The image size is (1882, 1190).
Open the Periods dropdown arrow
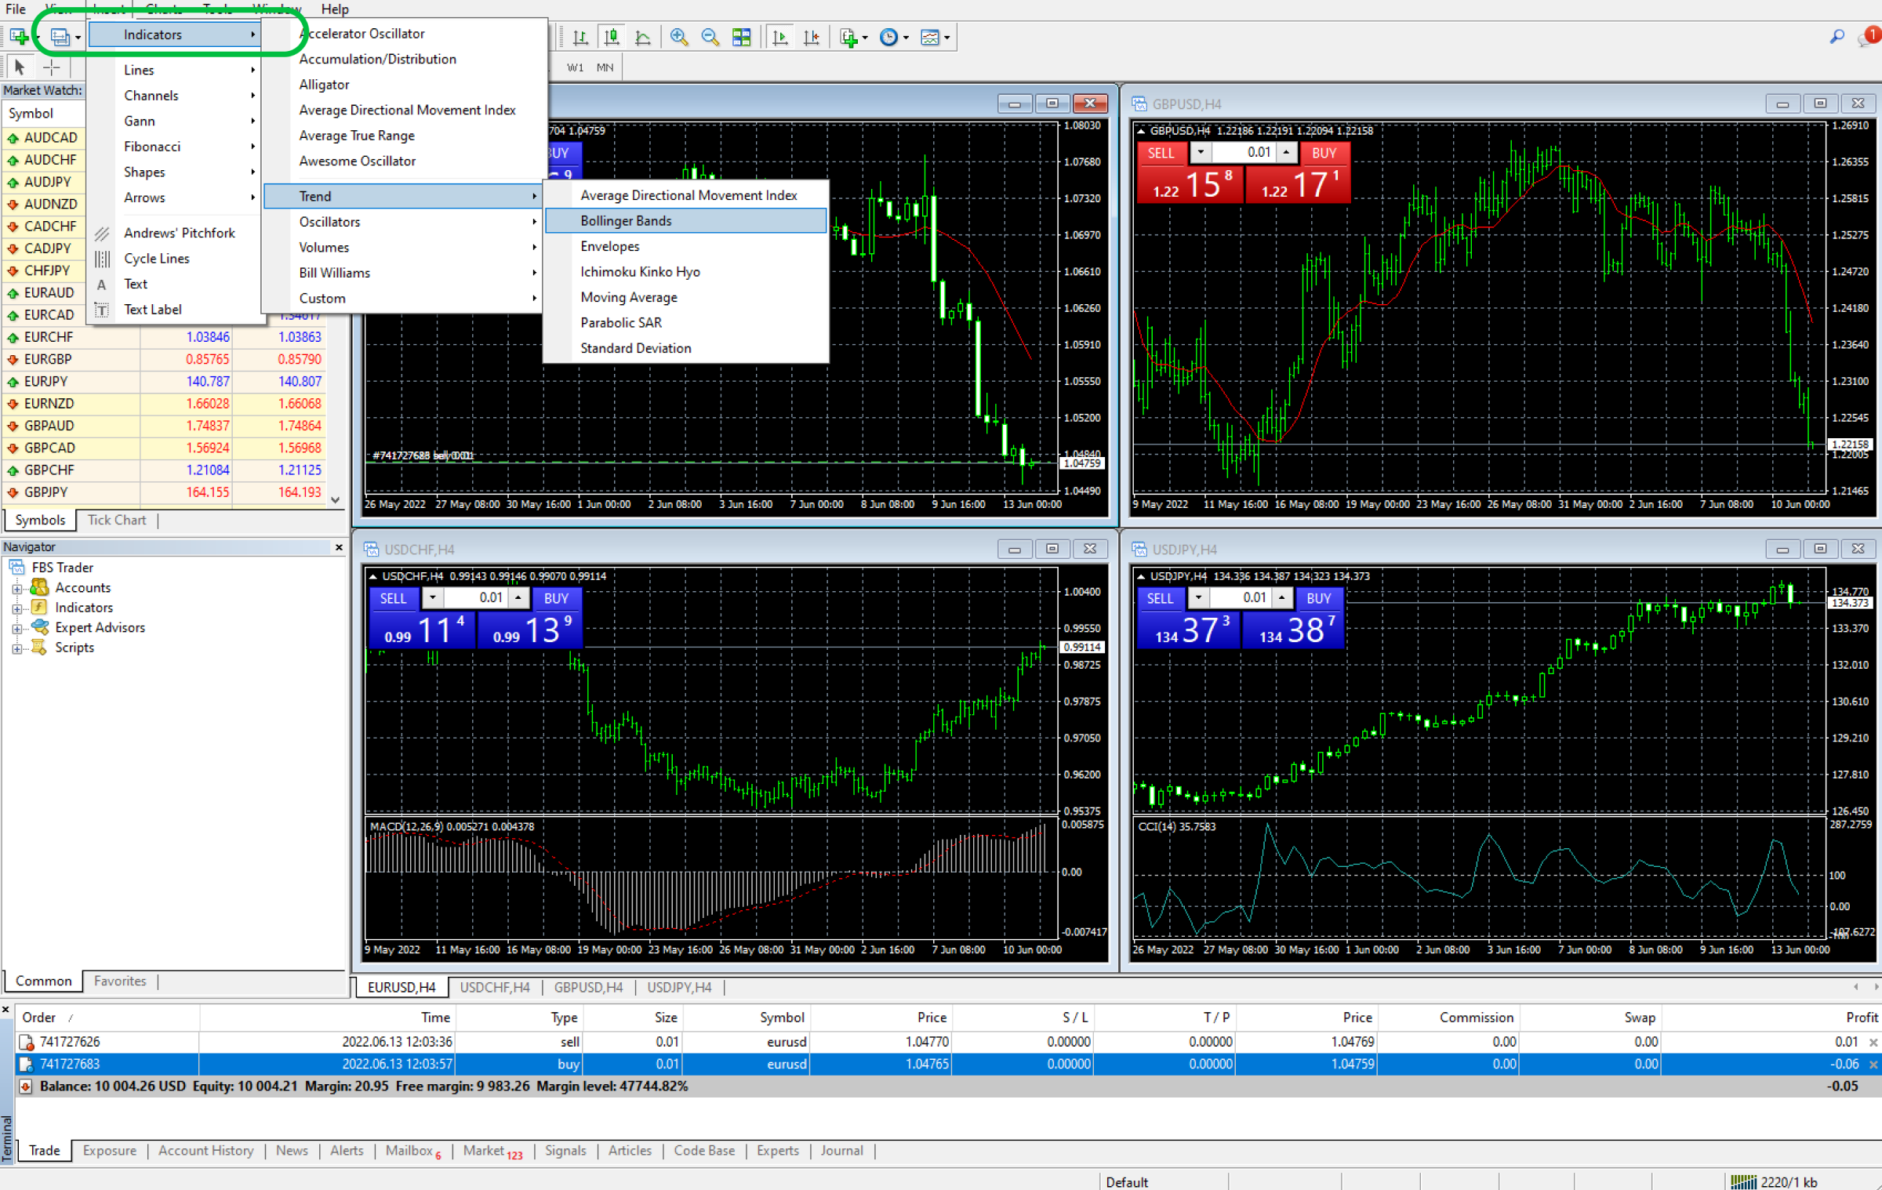click(906, 38)
